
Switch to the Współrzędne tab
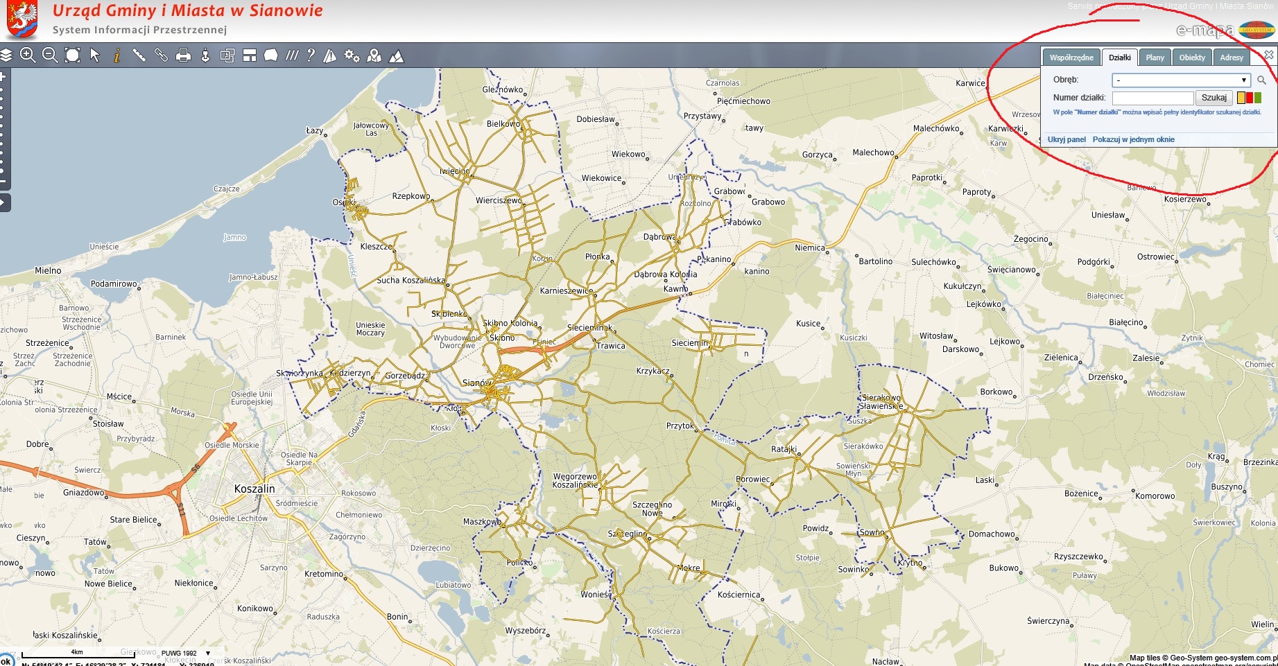(x=1071, y=58)
